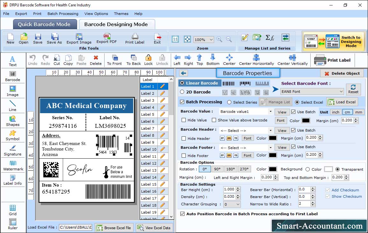Expand Barcode Header select dropdown

pos(271,130)
